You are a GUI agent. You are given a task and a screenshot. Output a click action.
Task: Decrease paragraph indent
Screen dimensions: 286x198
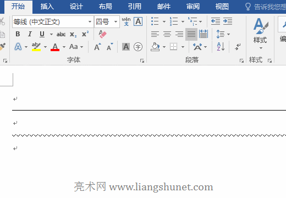(216, 21)
